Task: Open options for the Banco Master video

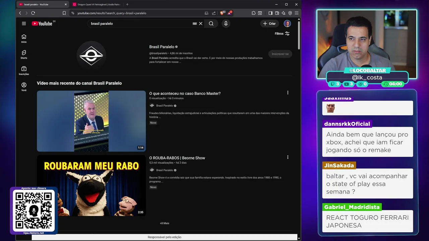Action: 288,93
